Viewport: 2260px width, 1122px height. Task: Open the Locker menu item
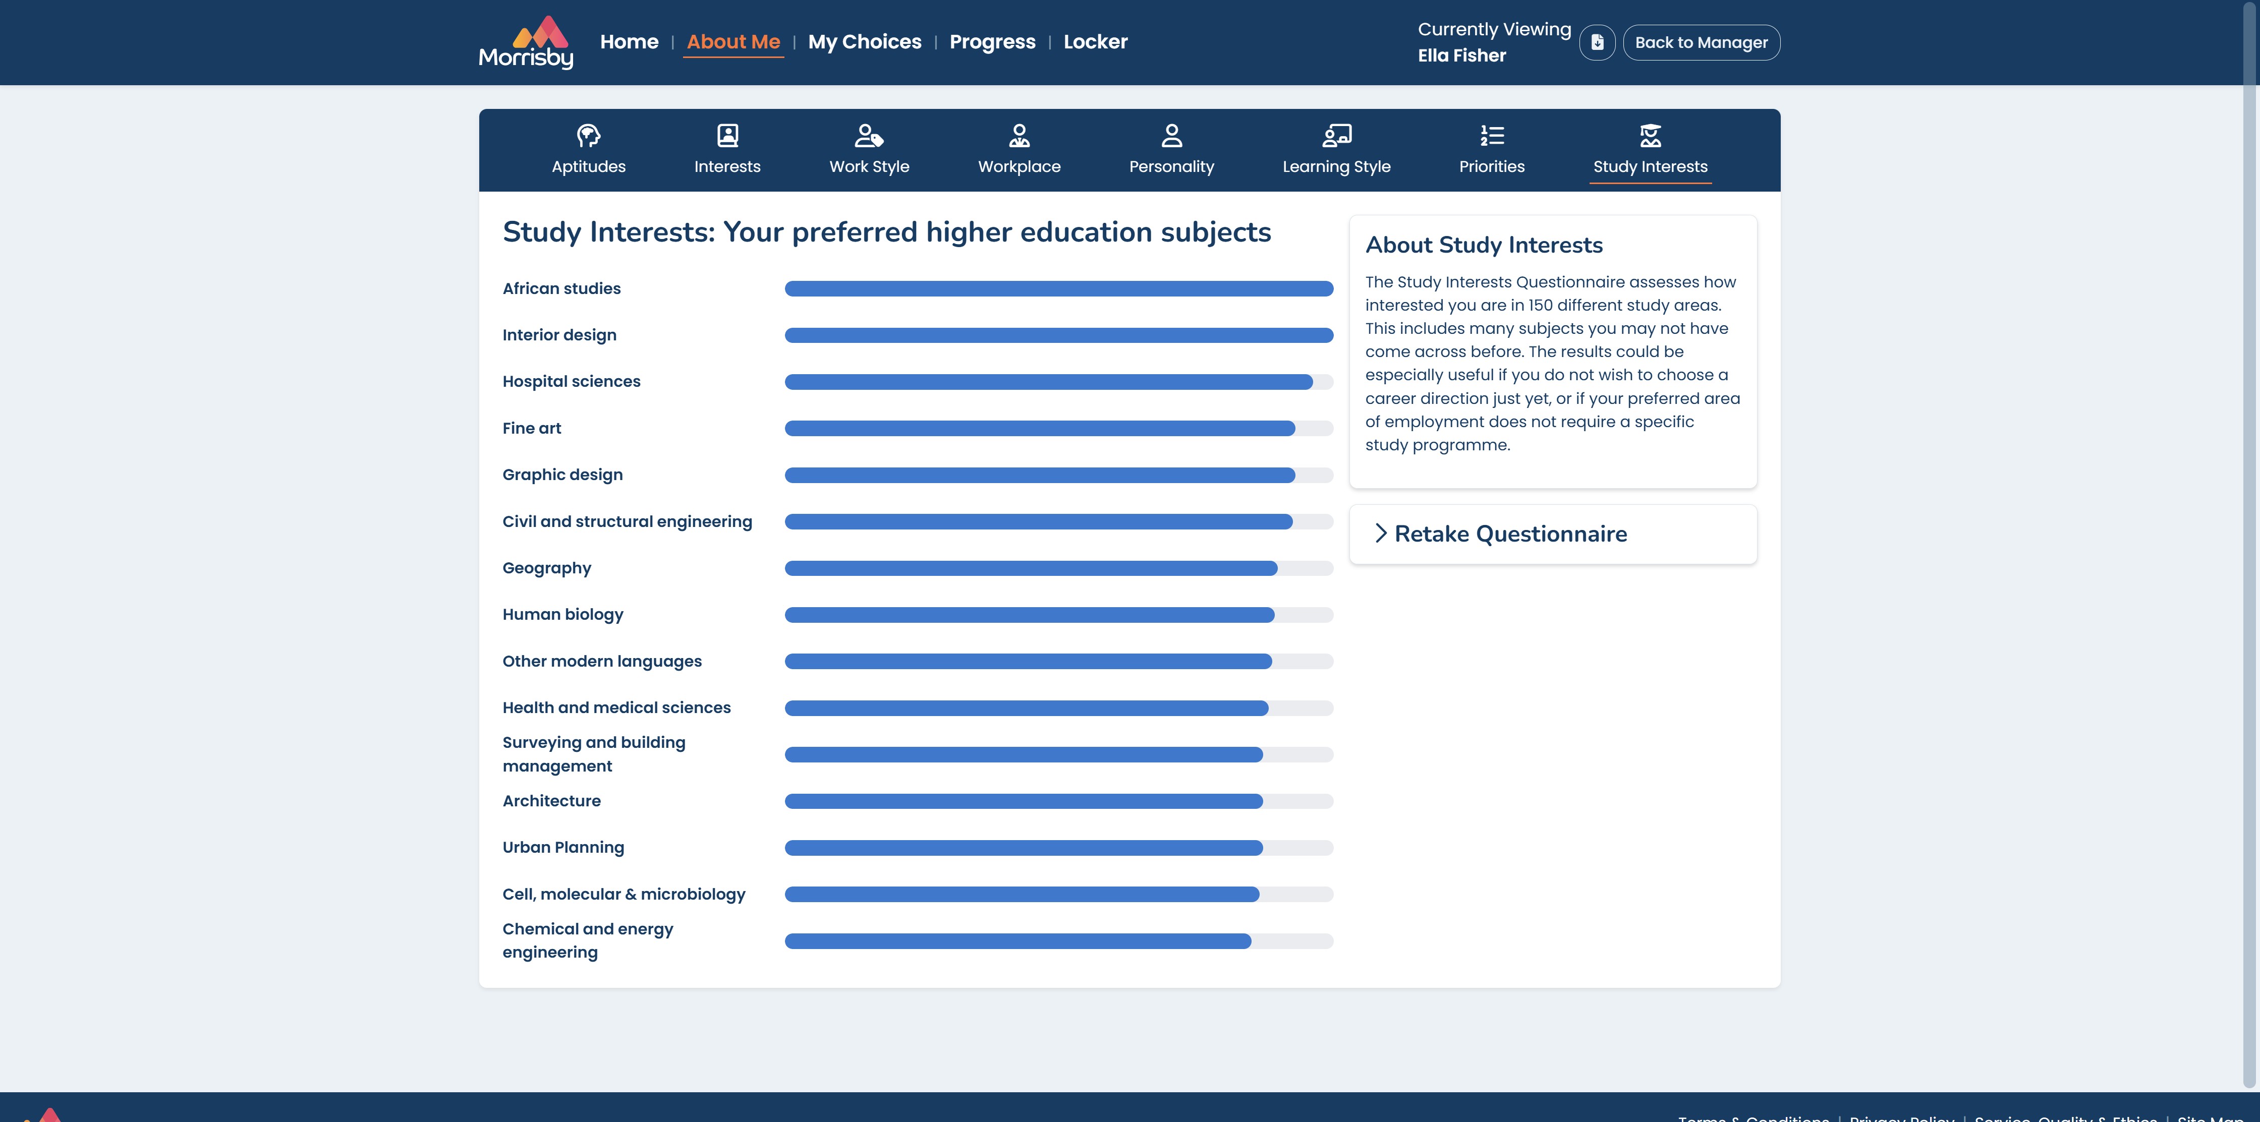[1095, 42]
